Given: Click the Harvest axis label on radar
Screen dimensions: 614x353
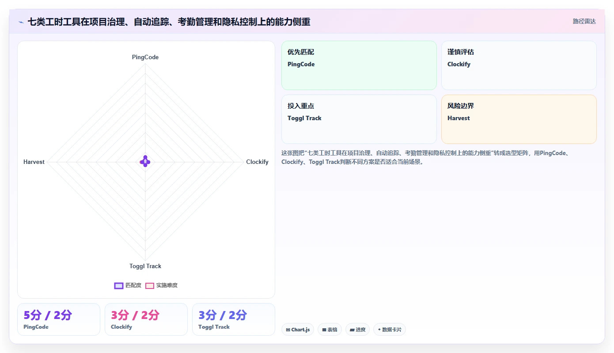Looking at the screenshot, I should coord(34,162).
